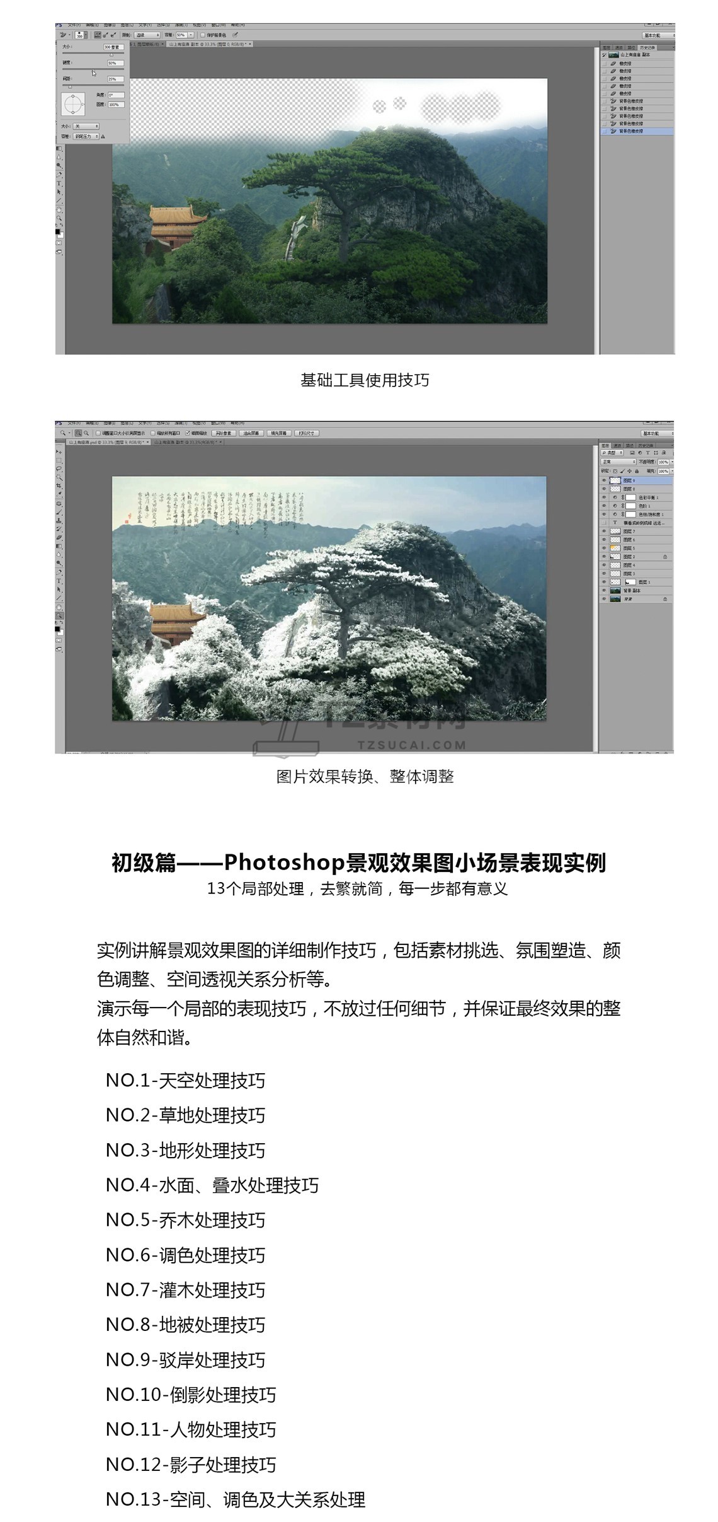Switch to 山上有座庙.psd document tab
Screen dimensions: 718x1522
[x=108, y=442]
